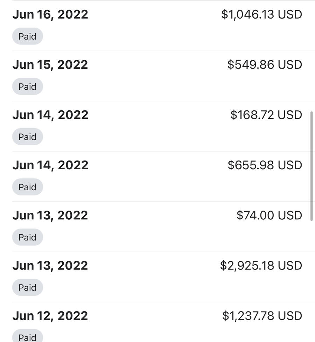This screenshot has height=342, width=315.
Task: Select the $655.98 USD amount
Action: [265, 165]
